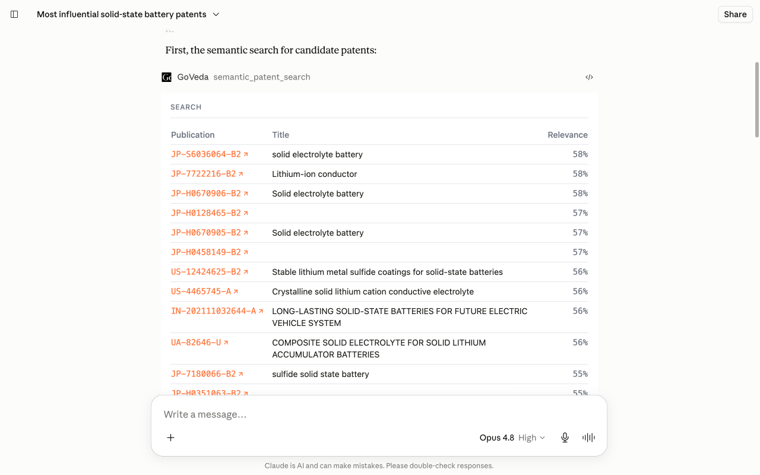The width and height of the screenshot is (760, 475).
Task: Show raw code view of tool result
Action: click(589, 77)
